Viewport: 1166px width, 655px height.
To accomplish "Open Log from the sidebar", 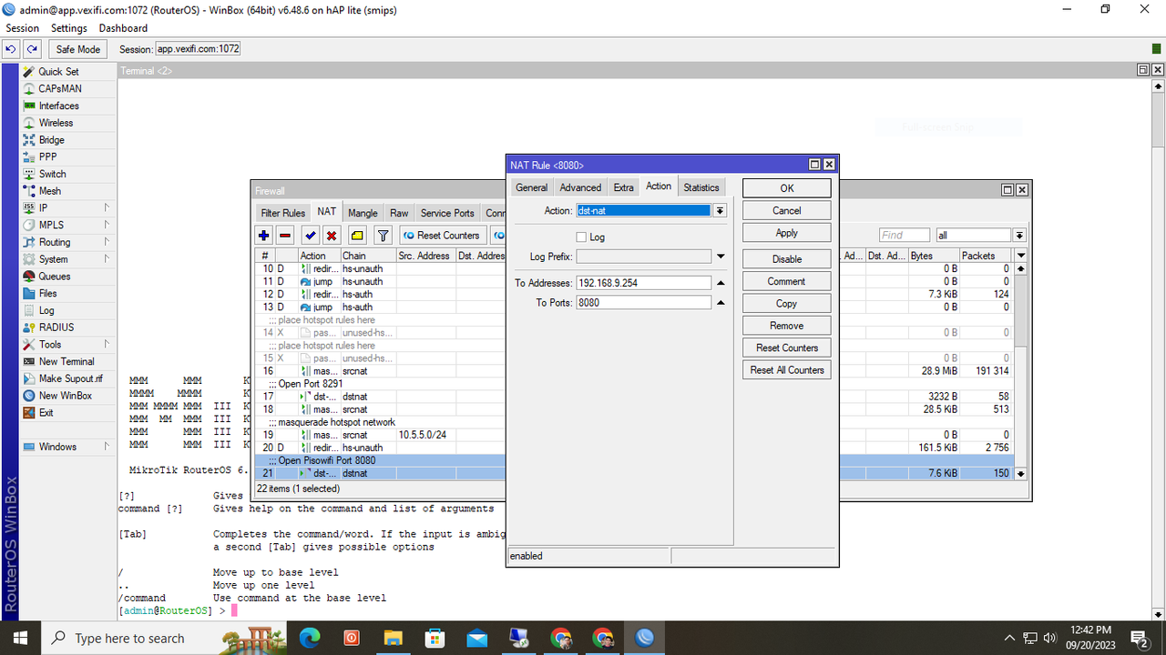I will (x=46, y=310).
